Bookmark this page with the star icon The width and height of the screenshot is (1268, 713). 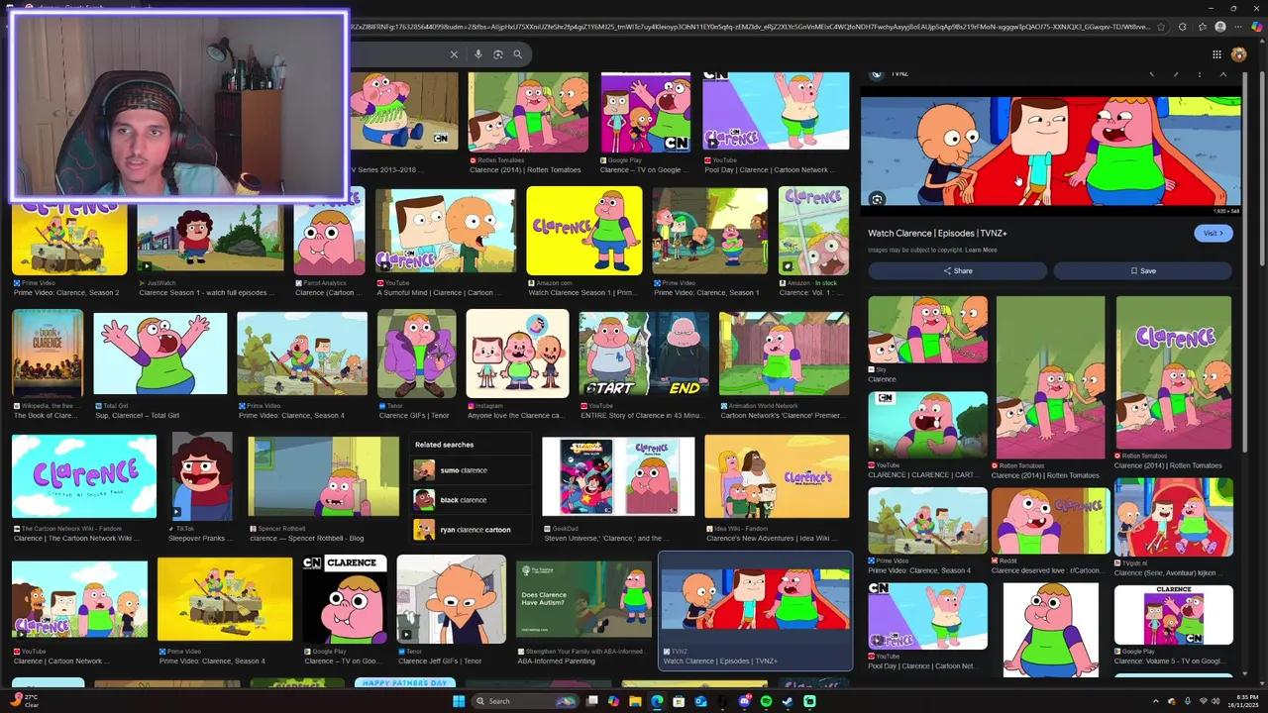[x=1161, y=27]
